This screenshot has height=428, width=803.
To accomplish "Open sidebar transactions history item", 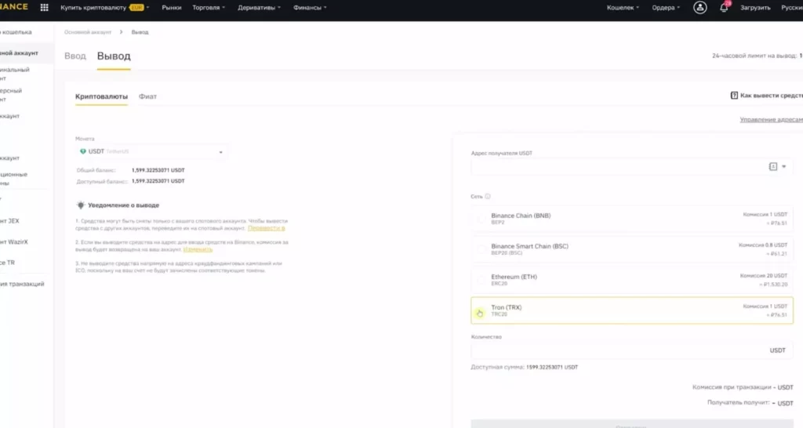I will pyautogui.click(x=22, y=284).
